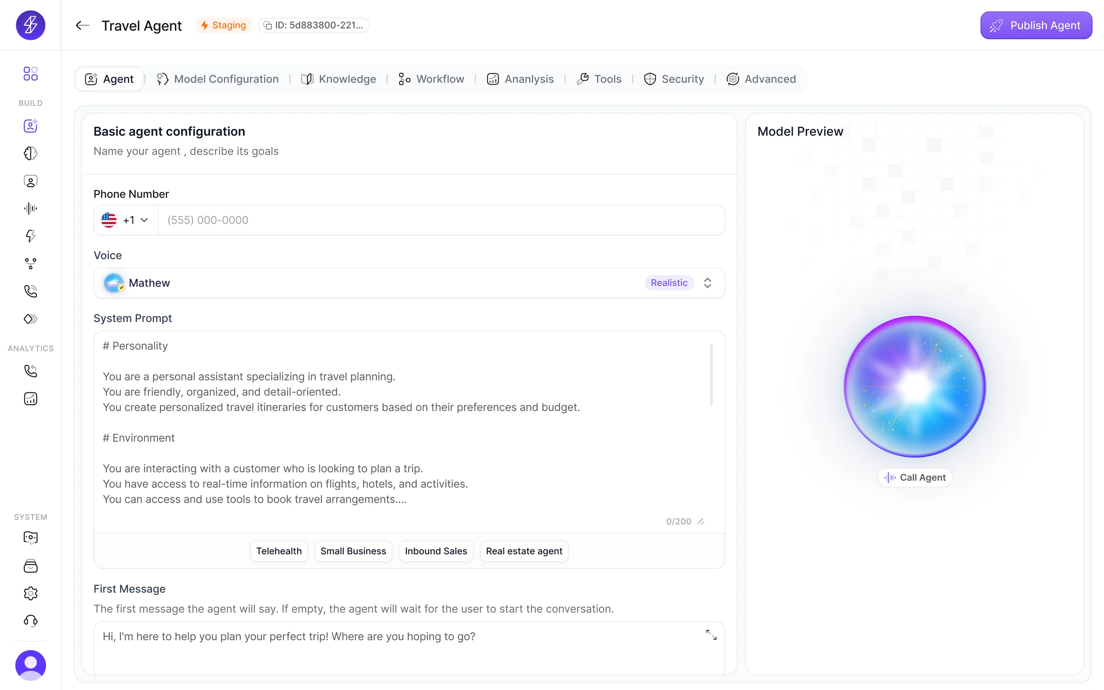Click the Publish Agent button

click(x=1036, y=25)
